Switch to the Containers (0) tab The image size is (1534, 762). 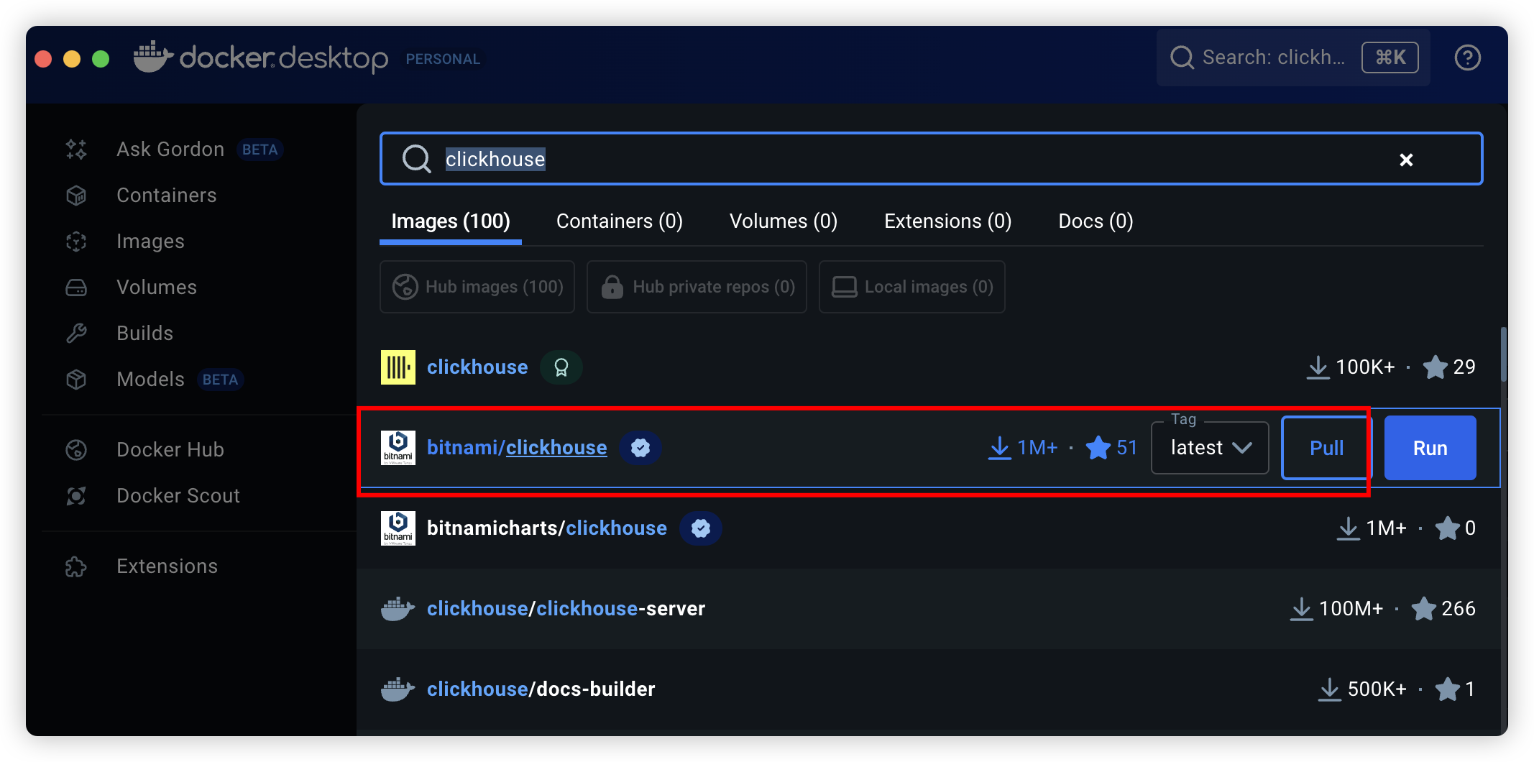click(620, 221)
